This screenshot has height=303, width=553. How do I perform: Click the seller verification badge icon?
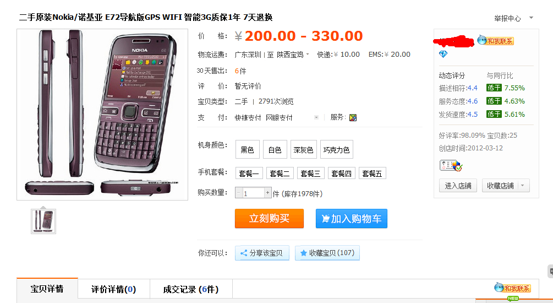(451, 165)
